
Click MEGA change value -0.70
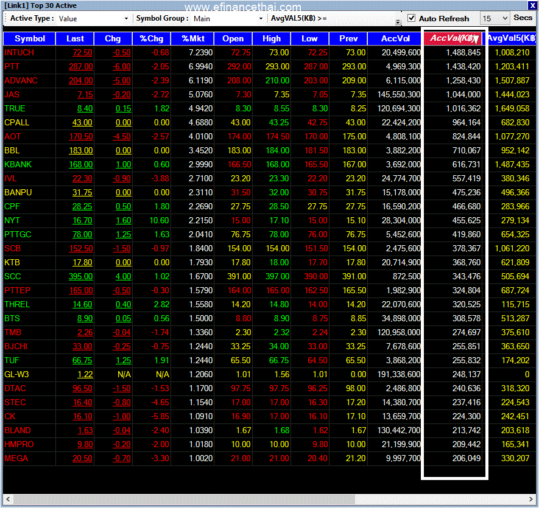click(122, 459)
